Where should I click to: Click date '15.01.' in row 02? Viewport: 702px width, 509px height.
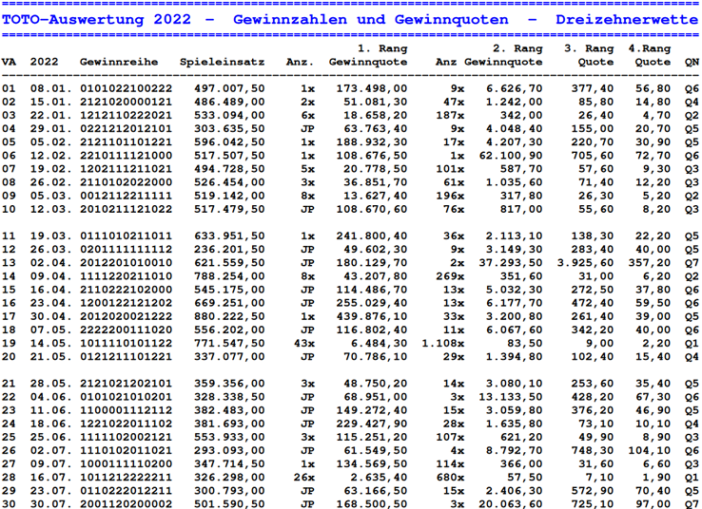pyautogui.click(x=51, y=102)
